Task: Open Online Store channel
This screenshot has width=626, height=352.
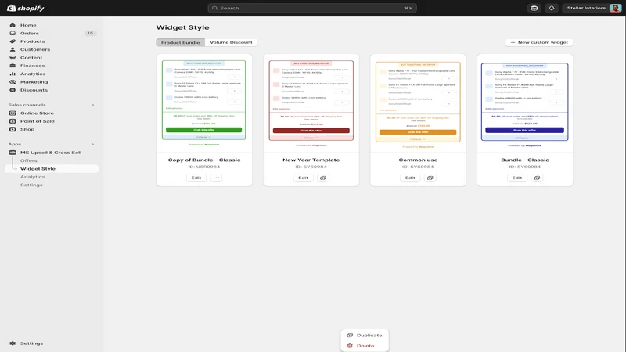Action: click(37, 113)
